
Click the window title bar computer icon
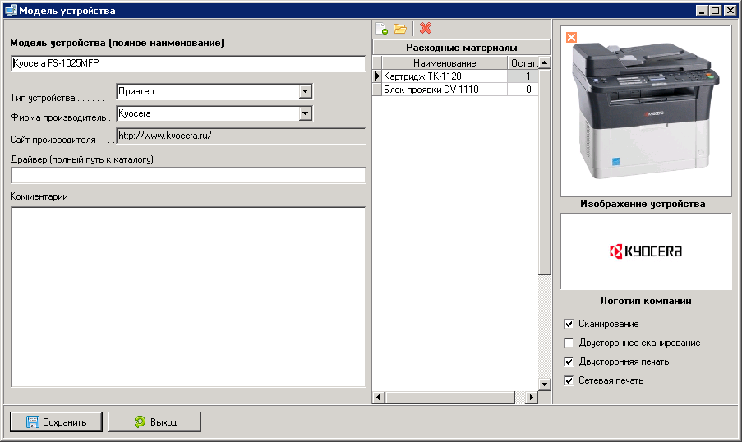11,11
